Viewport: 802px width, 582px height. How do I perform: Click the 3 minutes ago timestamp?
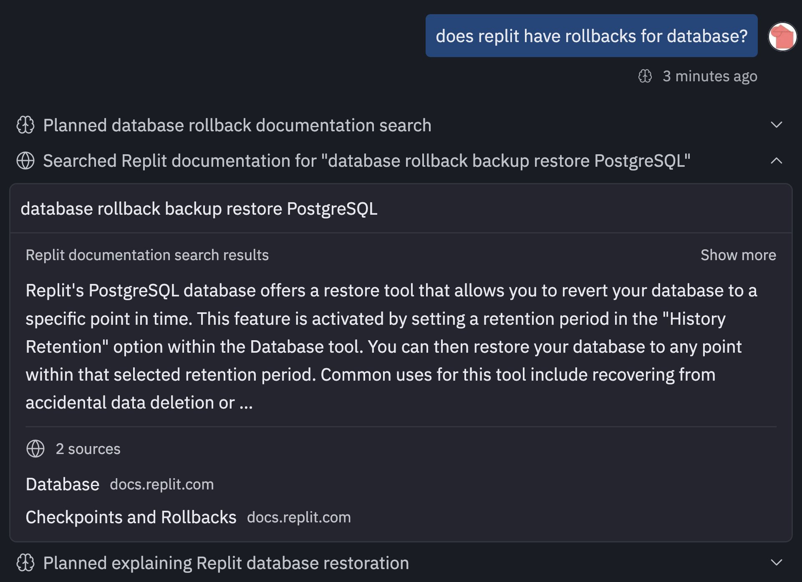(x=710, y=76)
